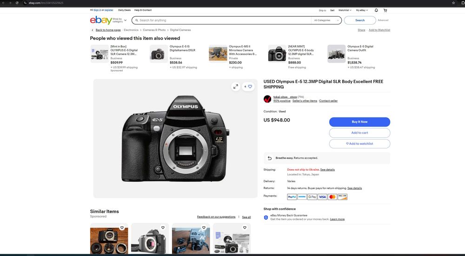465x256 pixels.
Task: Select the PayPal payment icon
Action: coord(292,197)
